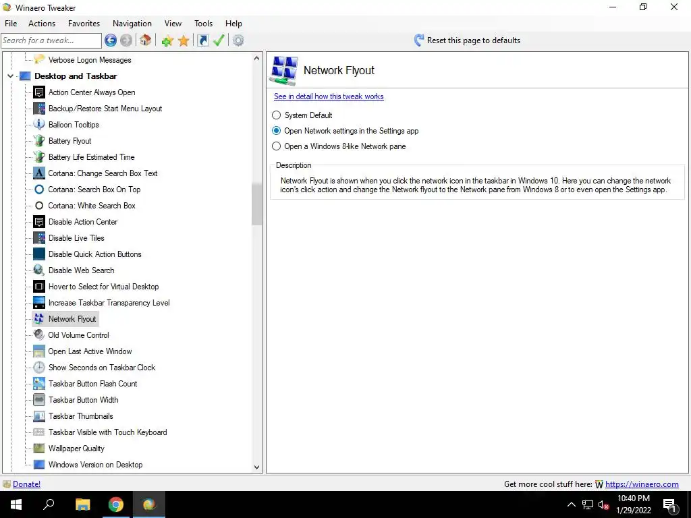The width and height of the screenshot is (691, 518).
Task: Click the Hover to Select for Virtual Desktop icon
Action: [39, 287]
